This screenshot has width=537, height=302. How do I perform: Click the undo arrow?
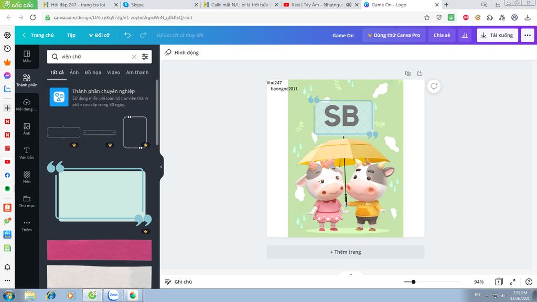[127, 35]
